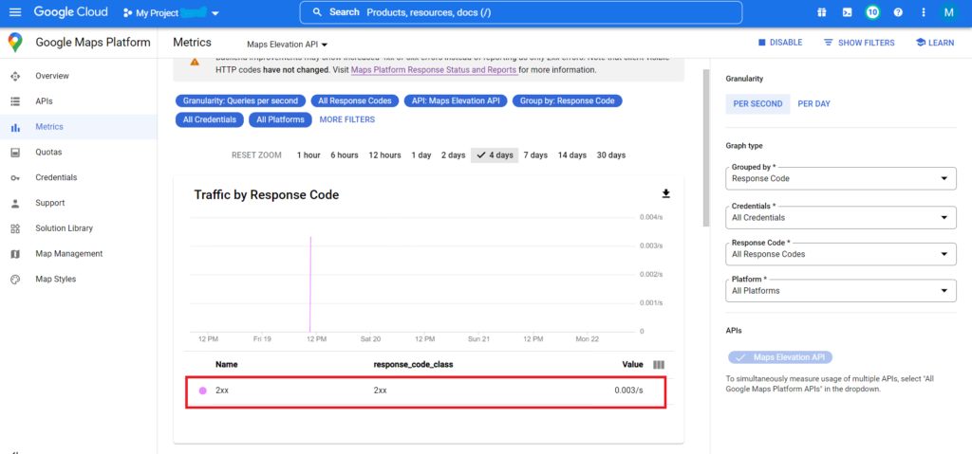This screenshot has height=454, width=972.
Task: Click the API: Maps Elevation API chip
Action: [456, 101]
